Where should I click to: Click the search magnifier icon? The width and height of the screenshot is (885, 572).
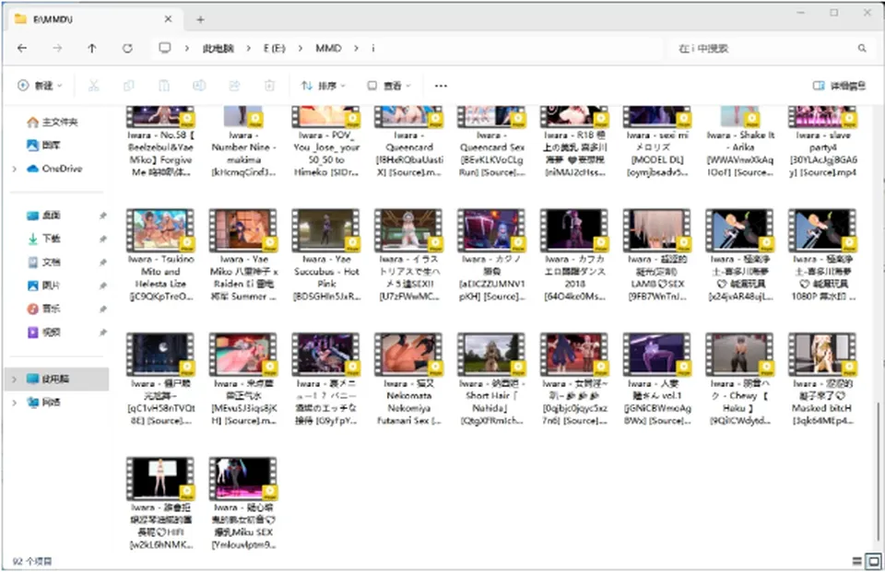(x=862, y=49)
